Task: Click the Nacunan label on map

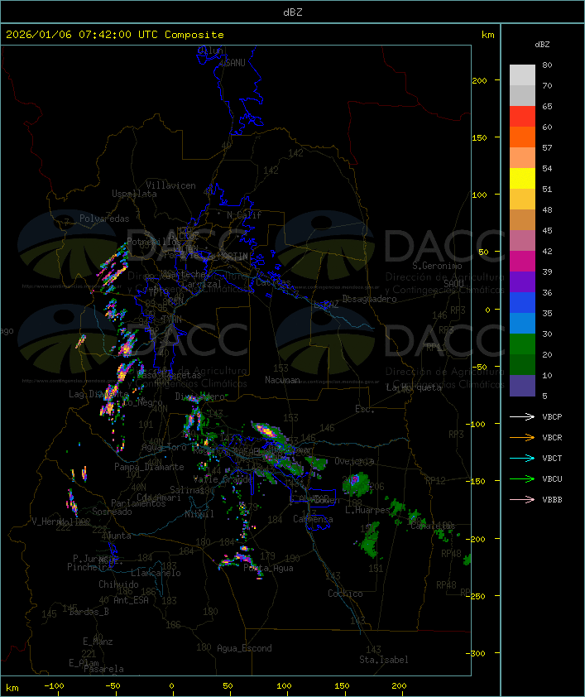Action: tap(282, 380)
